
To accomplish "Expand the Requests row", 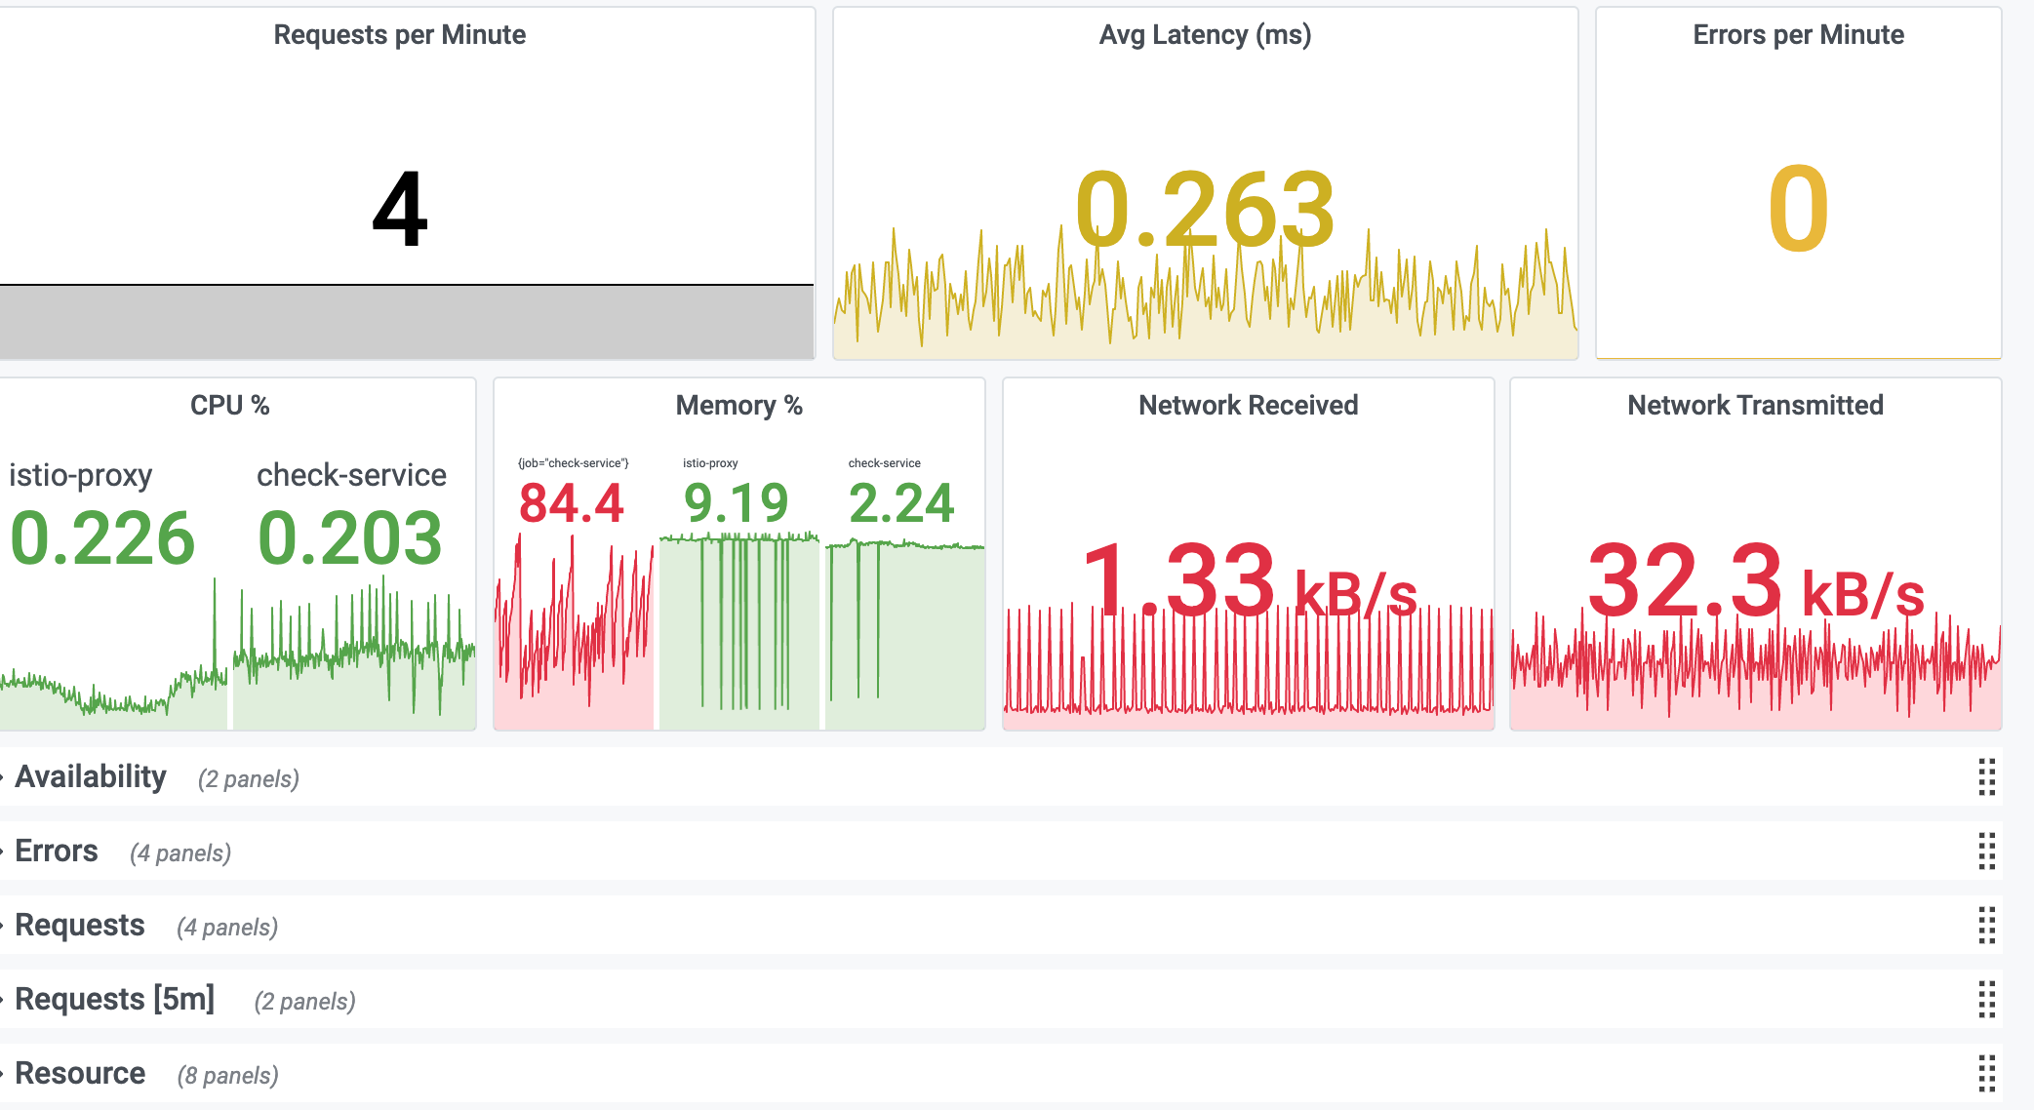I will tap(80, 926).
